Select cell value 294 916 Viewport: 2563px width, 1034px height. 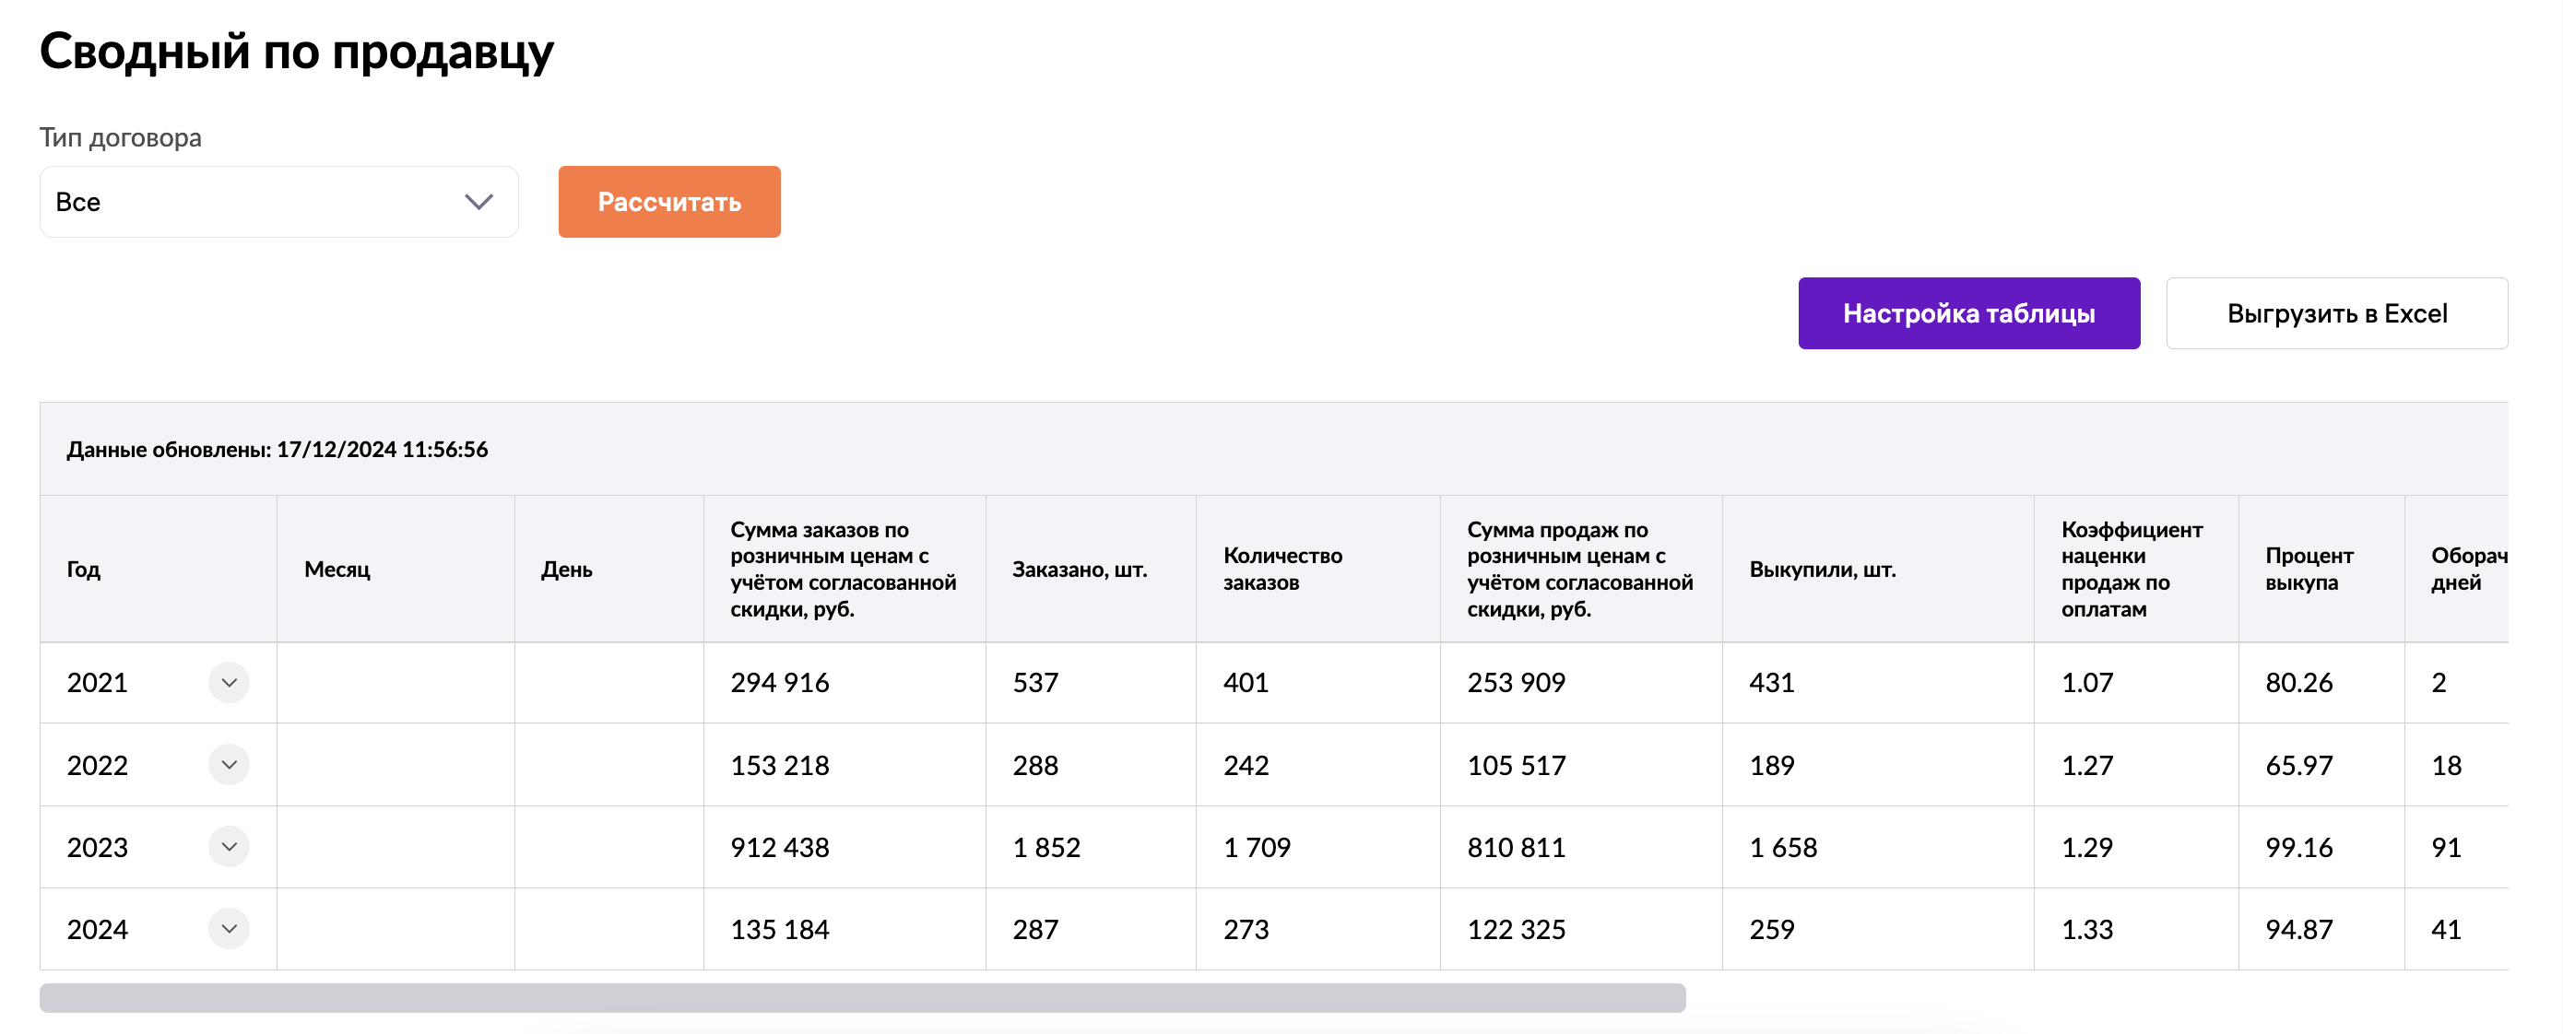(780, 683)
